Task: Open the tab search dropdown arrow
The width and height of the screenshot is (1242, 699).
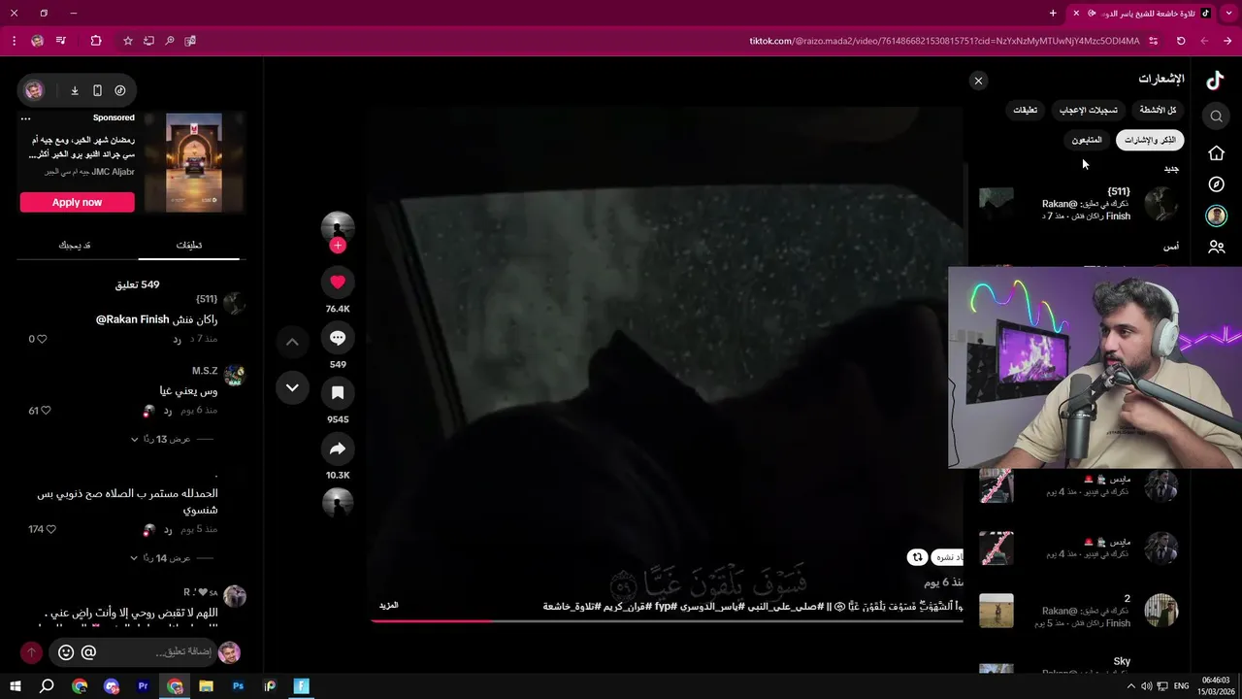Action: (x=1229, y=13)
